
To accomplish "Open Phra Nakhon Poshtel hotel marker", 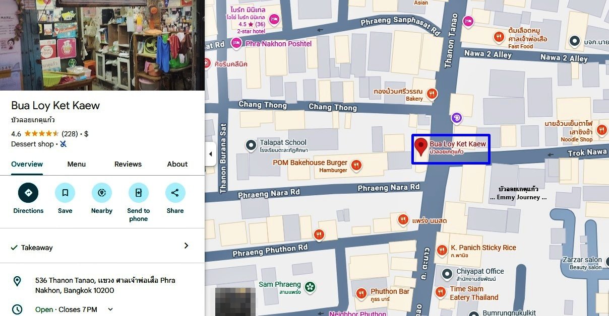I will 236,44.
